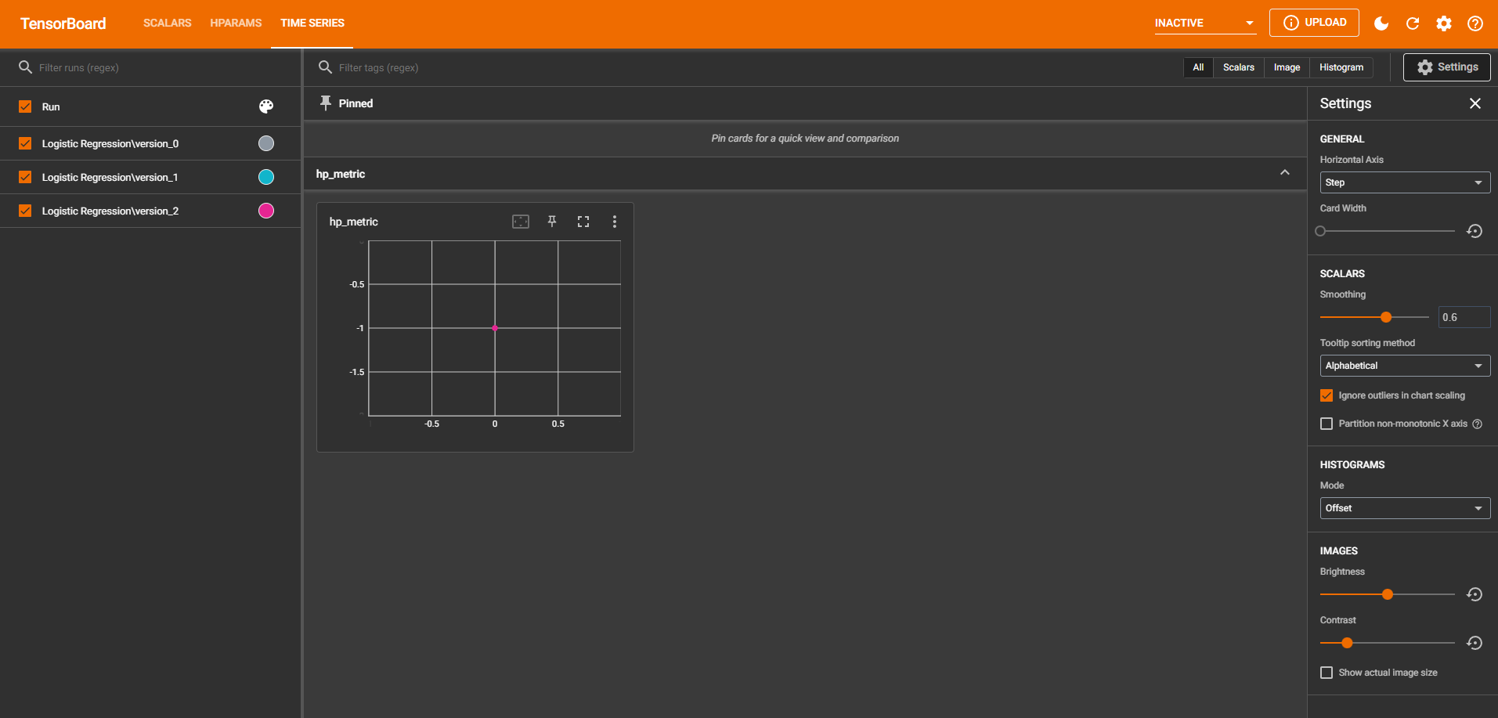This screenshot has height=718, width=1498.
Task: Reset Contrast to default
Action: click(x=1475, y=643)
